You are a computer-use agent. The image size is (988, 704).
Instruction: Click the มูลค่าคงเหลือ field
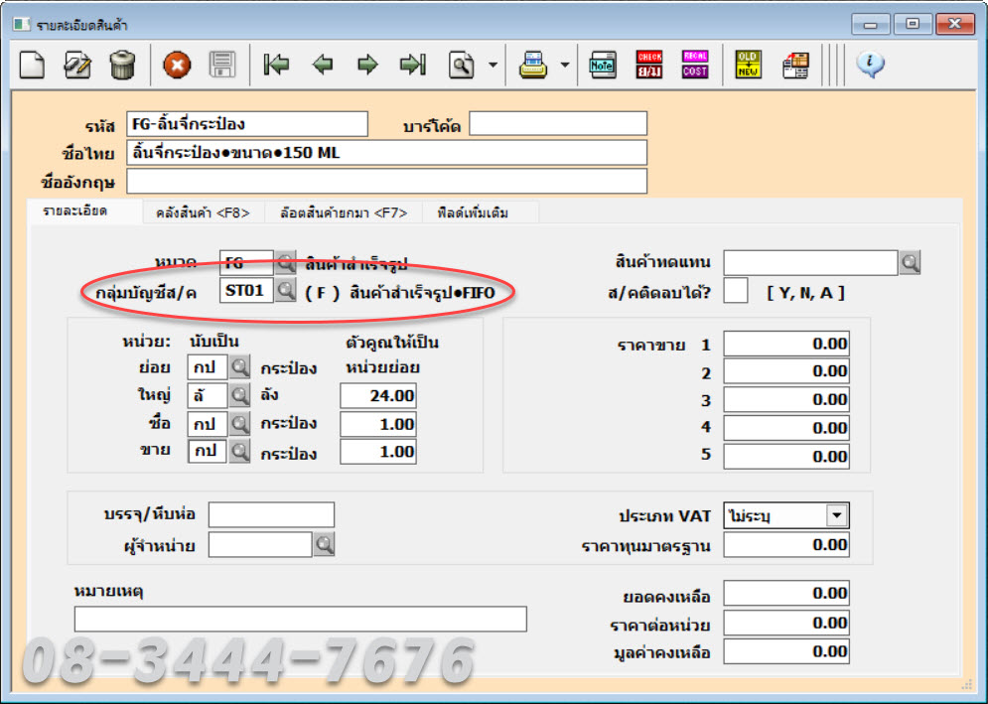(x=786, y=651)
